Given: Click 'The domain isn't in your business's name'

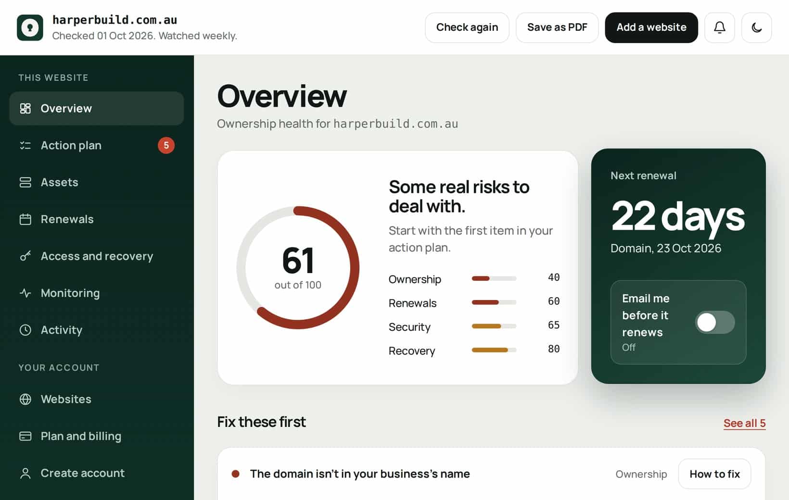Looking at the screenshot, I should [x=360, y=474].
